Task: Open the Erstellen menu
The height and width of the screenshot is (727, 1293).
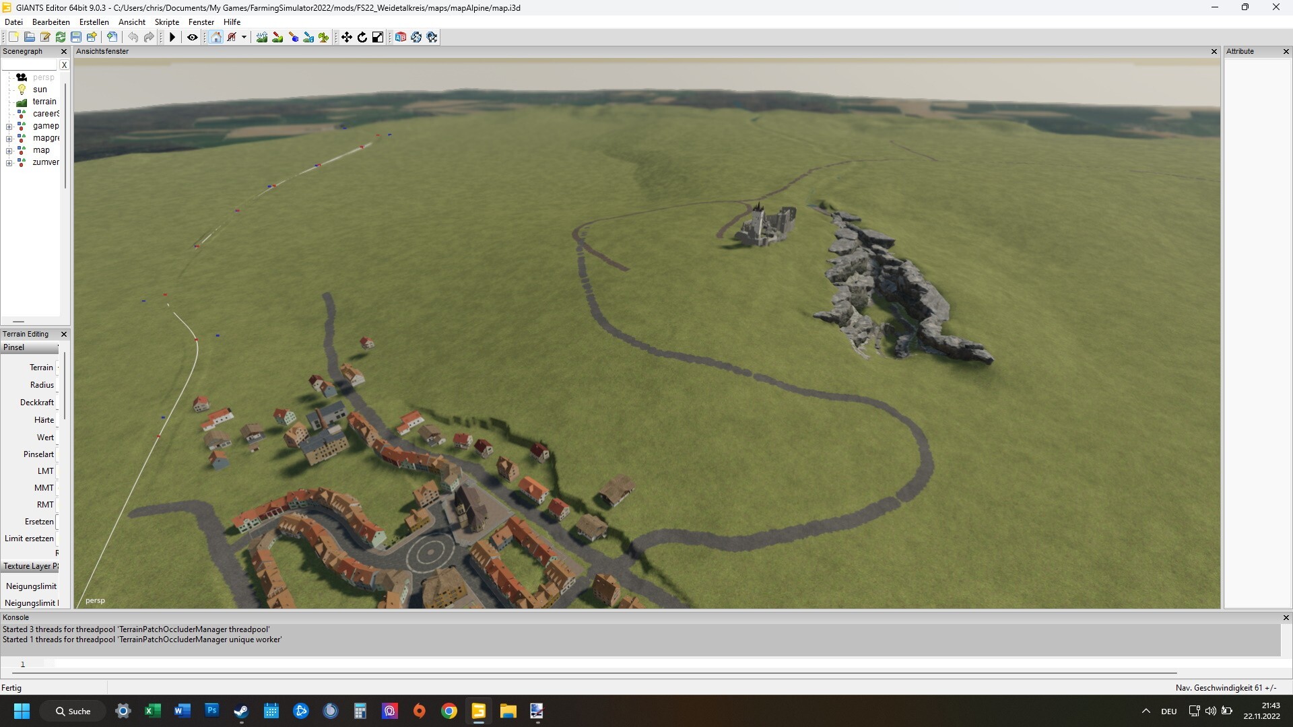Action: [x=94, y=22]
